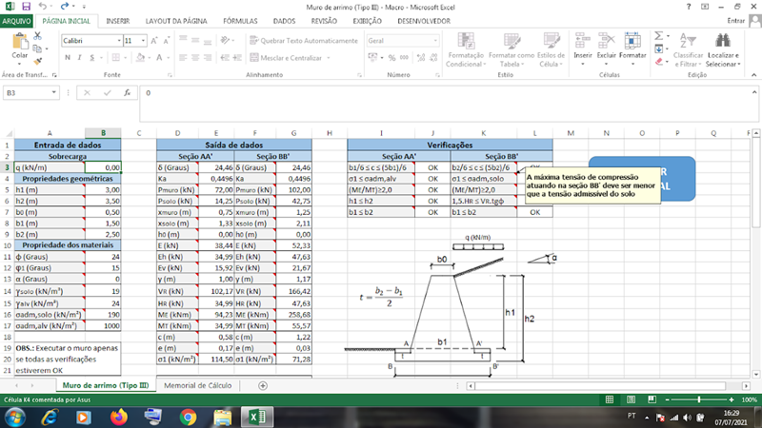Increase font size with larger A icon
The height and width of the screenshot is (428, 762).
tap(154, 41)
